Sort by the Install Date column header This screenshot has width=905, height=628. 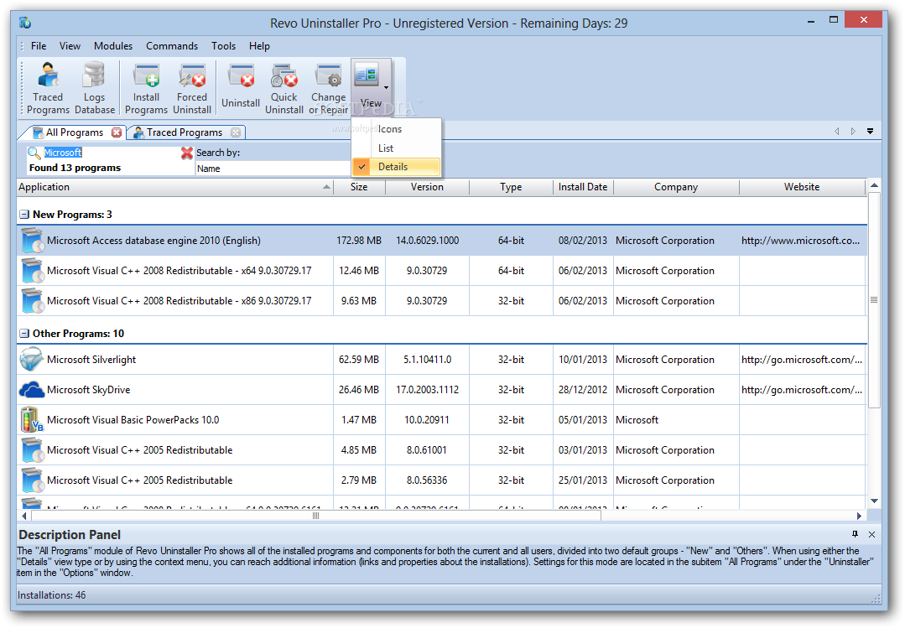pos(583,187)
